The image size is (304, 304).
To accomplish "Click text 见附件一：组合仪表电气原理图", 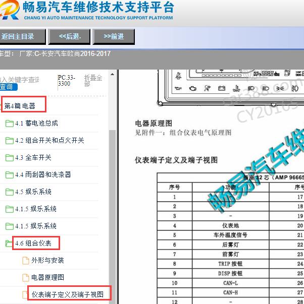I will (183, 133).
